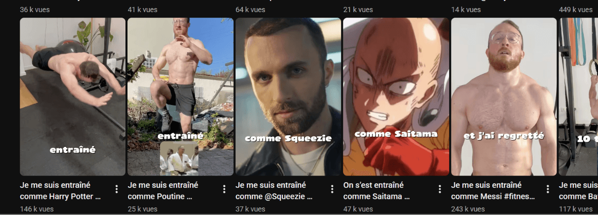Screen dimensions: 598x215
Task: Click title 'Je me suis entraîné comme Messi #fitness'
Action: (493, 191)
